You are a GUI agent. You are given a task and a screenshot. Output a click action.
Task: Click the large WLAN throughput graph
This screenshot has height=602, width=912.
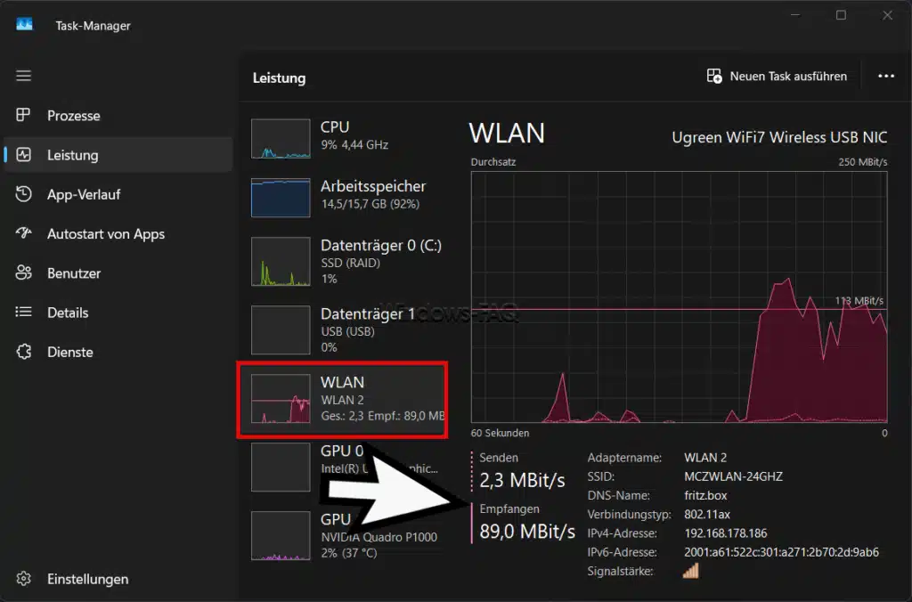[679, 297]
